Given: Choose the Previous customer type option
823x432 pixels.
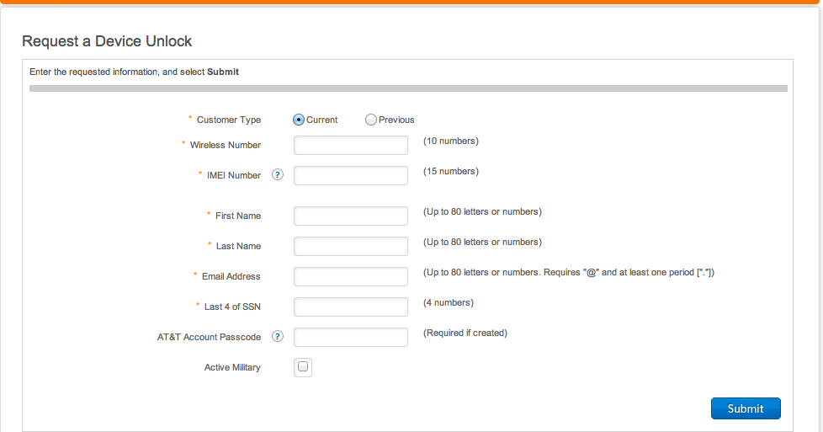Looking at the screenshot, I should coord(371,120).
